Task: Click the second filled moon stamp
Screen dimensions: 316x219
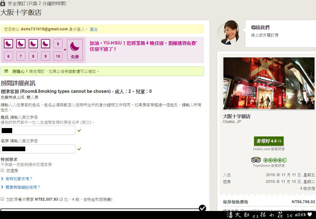Action: pos(21,43)
